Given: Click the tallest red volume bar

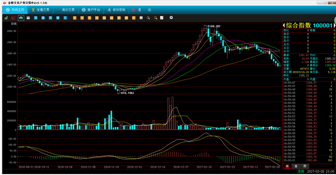Looking at the screenshot, I should [173, 113].
